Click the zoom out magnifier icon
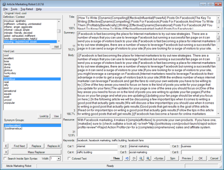The width and height of the screenshot is (224, 170). (141, 158)
